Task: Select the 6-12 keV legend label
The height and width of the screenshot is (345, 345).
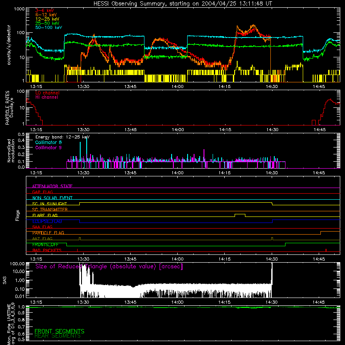Action: click(46, 15)
